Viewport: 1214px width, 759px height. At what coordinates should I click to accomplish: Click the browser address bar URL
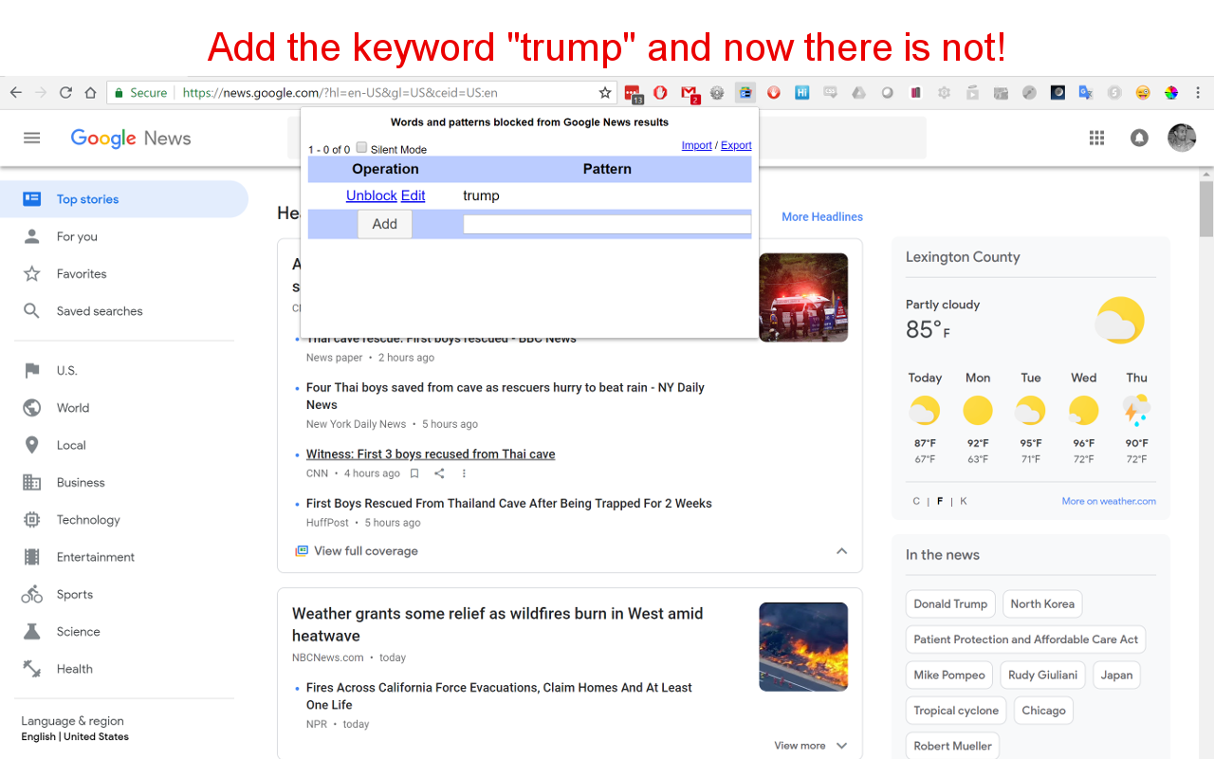340,93
